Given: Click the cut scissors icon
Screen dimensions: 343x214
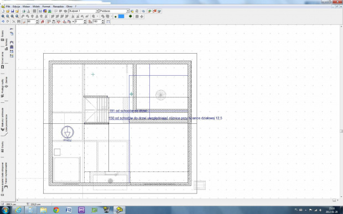Looking at the screenshot, I should tap(14, 22).
